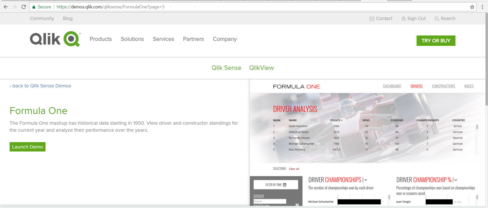
Task: Click the Driver Championship % chart scrollbar
Action: click(x=477, y=197)
